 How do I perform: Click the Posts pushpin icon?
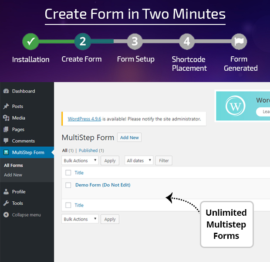coord(6,107)
